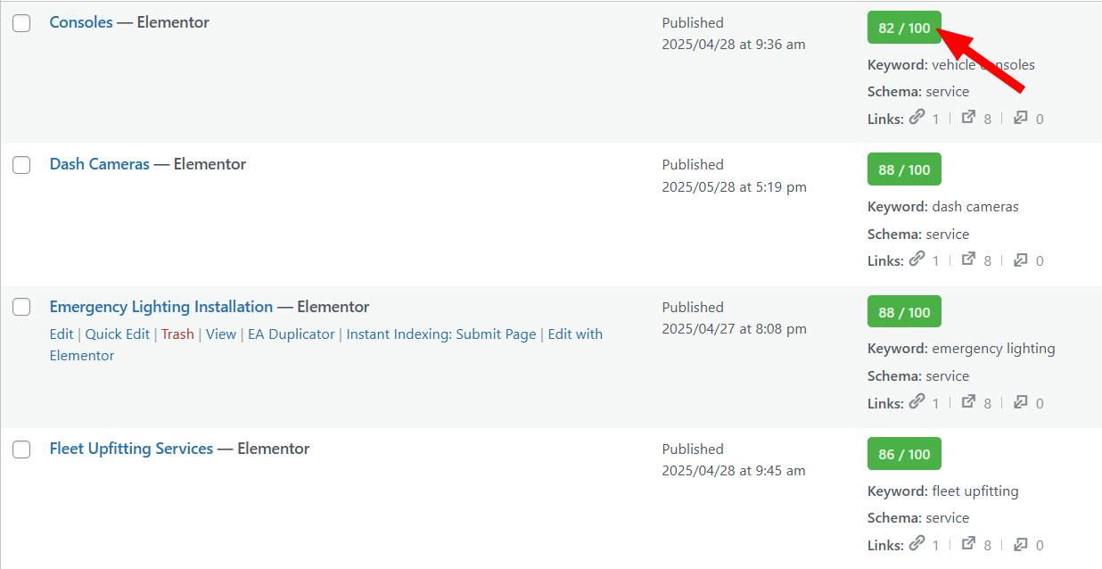Click external links icon in Consoles row

click(968, 117)
